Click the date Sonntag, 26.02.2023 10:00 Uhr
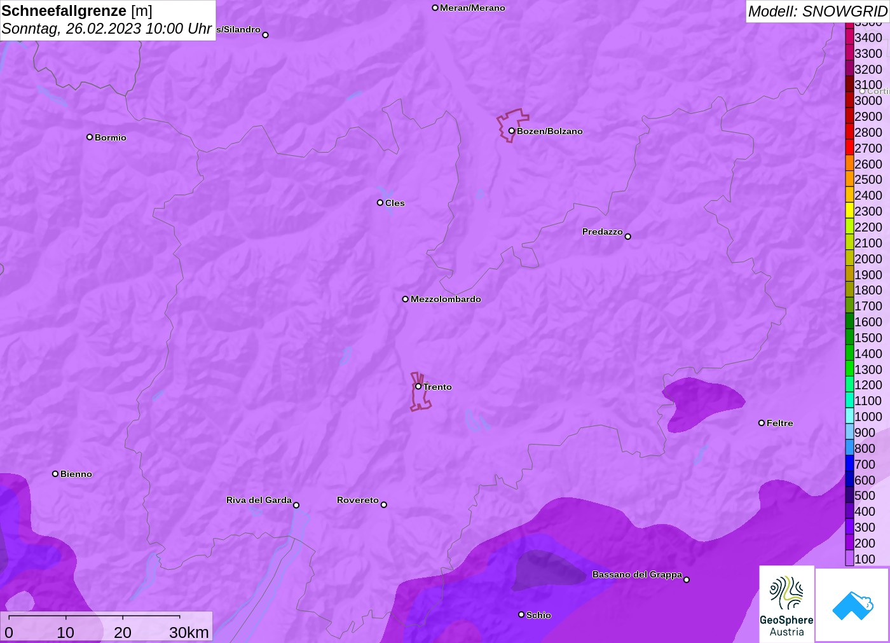The height and width of the screenshot is (643, 890). (x=107, y=29)
